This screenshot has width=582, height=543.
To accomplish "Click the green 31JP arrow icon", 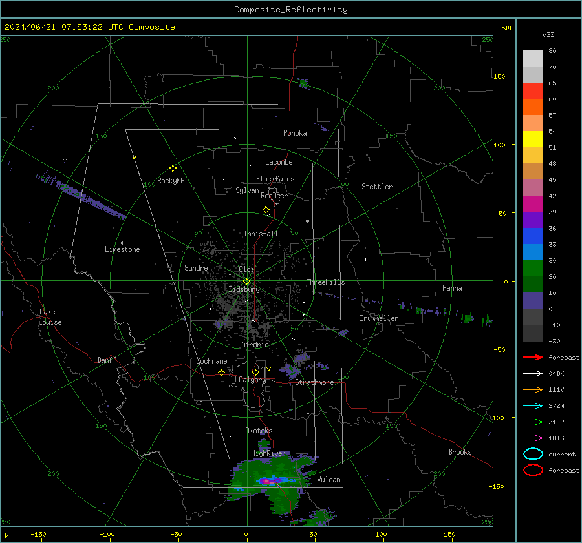I will [x=533, y=422].
